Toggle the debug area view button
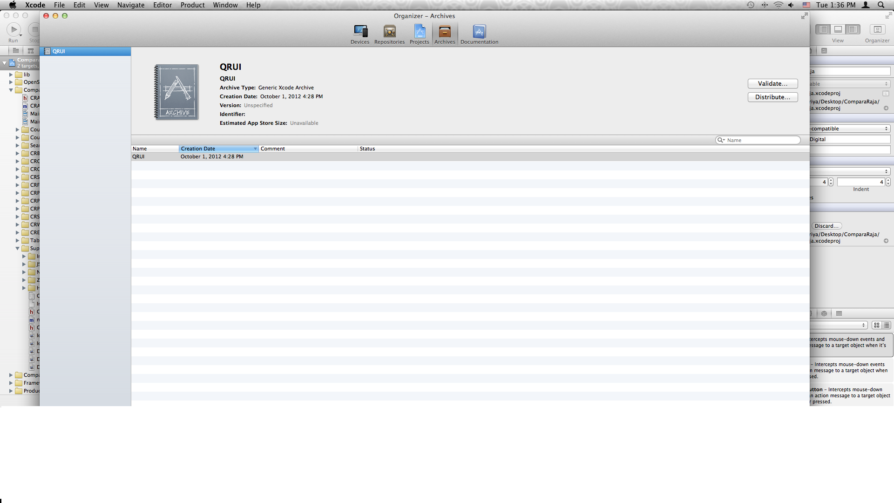Image resolution: width=894 pixels, height=503 pixels. click(x=838, y=29)
